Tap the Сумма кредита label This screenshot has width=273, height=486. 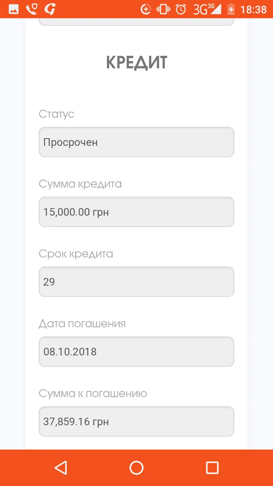click(x=80, y=184)
